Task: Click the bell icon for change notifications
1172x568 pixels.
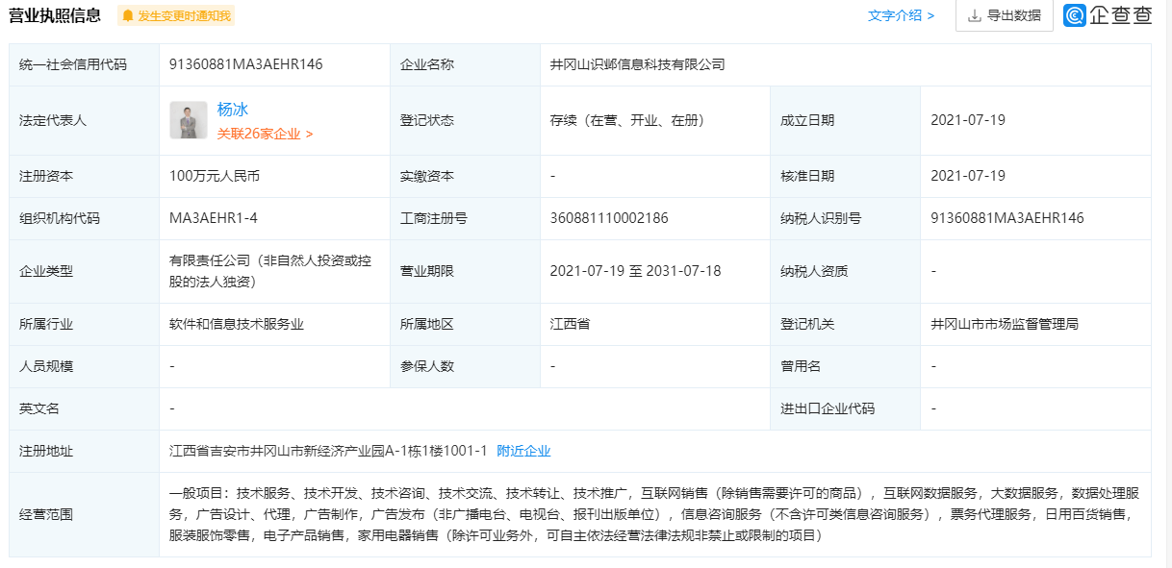Action: tap(127, 15)
